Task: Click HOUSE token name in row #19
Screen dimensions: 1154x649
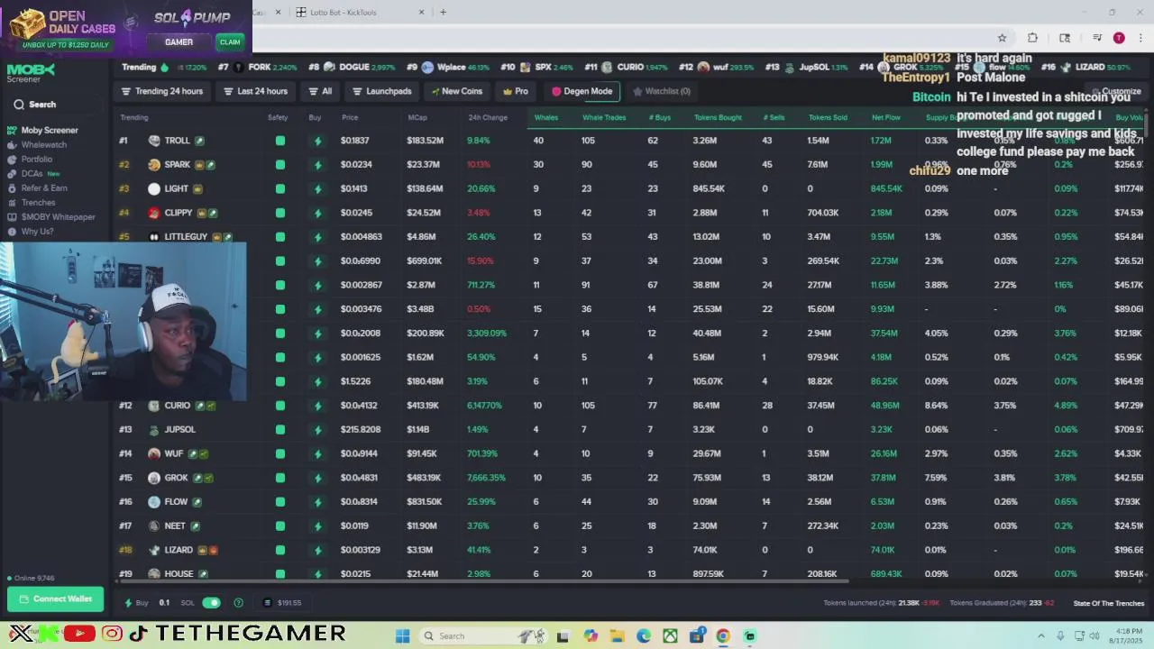Action: [179, 574]
